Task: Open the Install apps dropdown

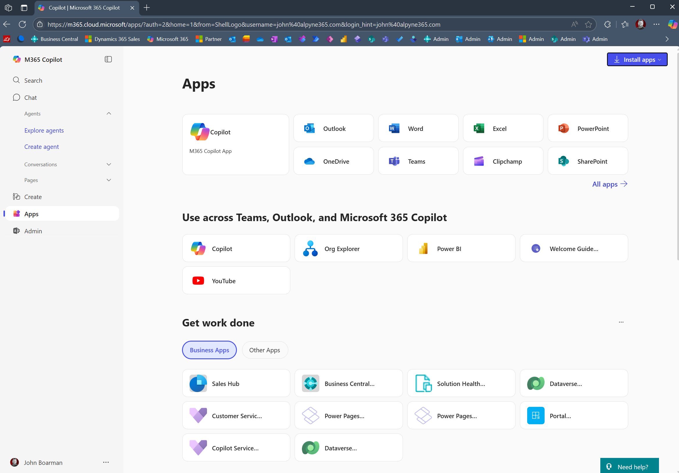Action: pyautogui.click(x=637, y=59)
